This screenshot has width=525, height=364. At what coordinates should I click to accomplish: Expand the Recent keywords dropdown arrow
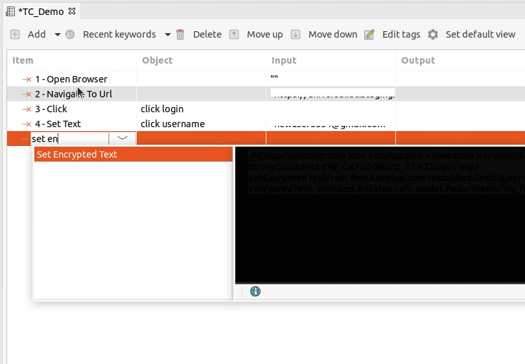pos(167,34)
